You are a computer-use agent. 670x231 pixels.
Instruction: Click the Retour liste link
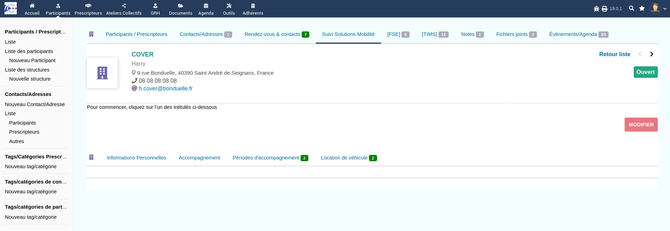pos(614,54)
